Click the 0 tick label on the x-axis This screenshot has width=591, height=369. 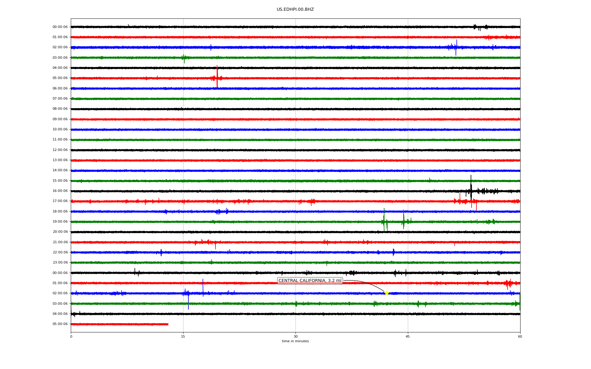coord(71,336)
